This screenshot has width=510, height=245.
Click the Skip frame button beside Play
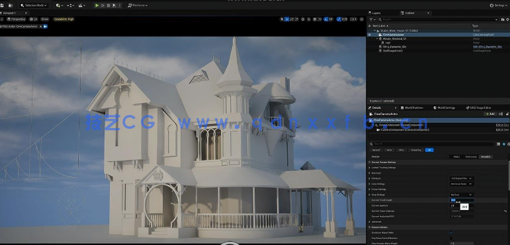point(103,5)
